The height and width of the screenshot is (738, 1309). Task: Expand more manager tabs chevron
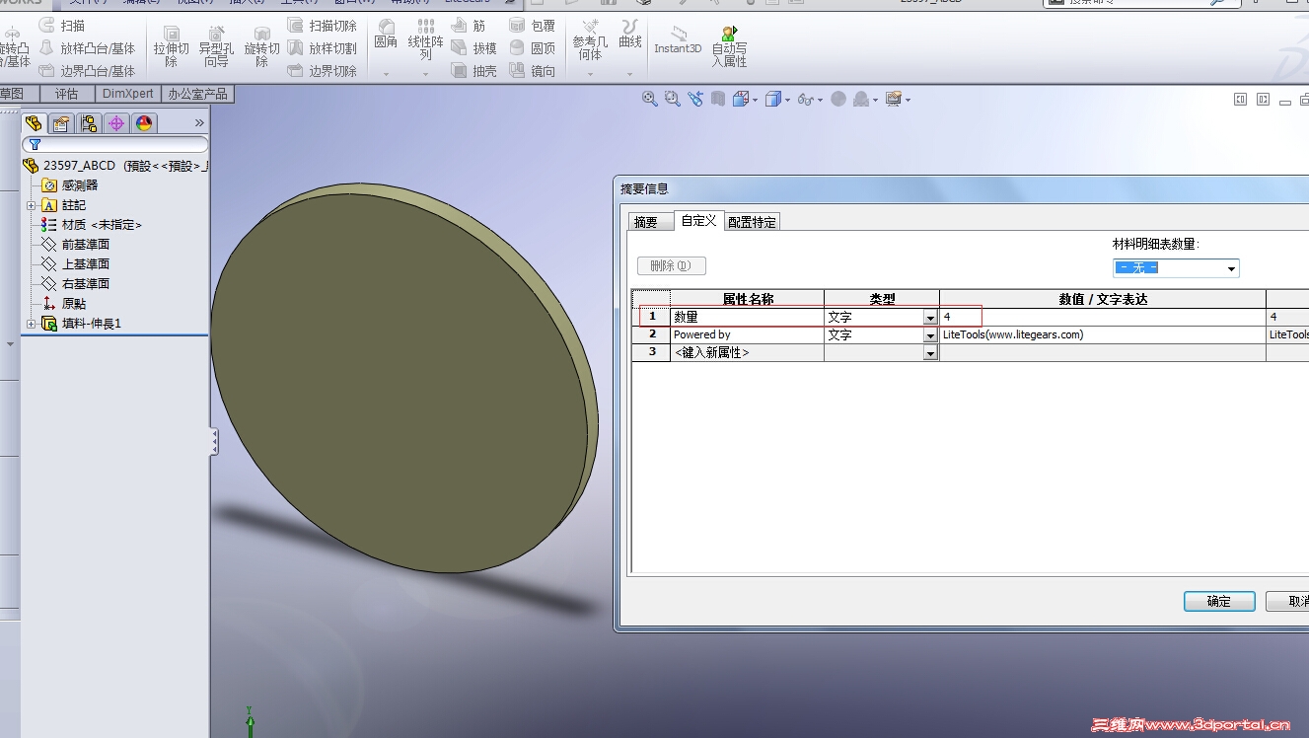(x=199, y=123)
